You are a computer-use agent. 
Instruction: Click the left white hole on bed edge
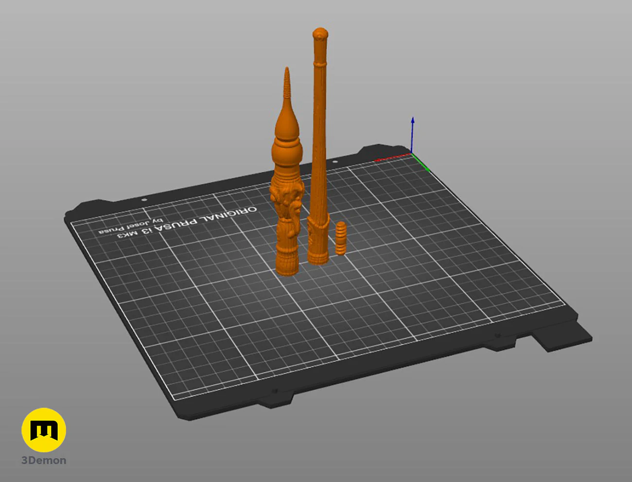(144, 200)
